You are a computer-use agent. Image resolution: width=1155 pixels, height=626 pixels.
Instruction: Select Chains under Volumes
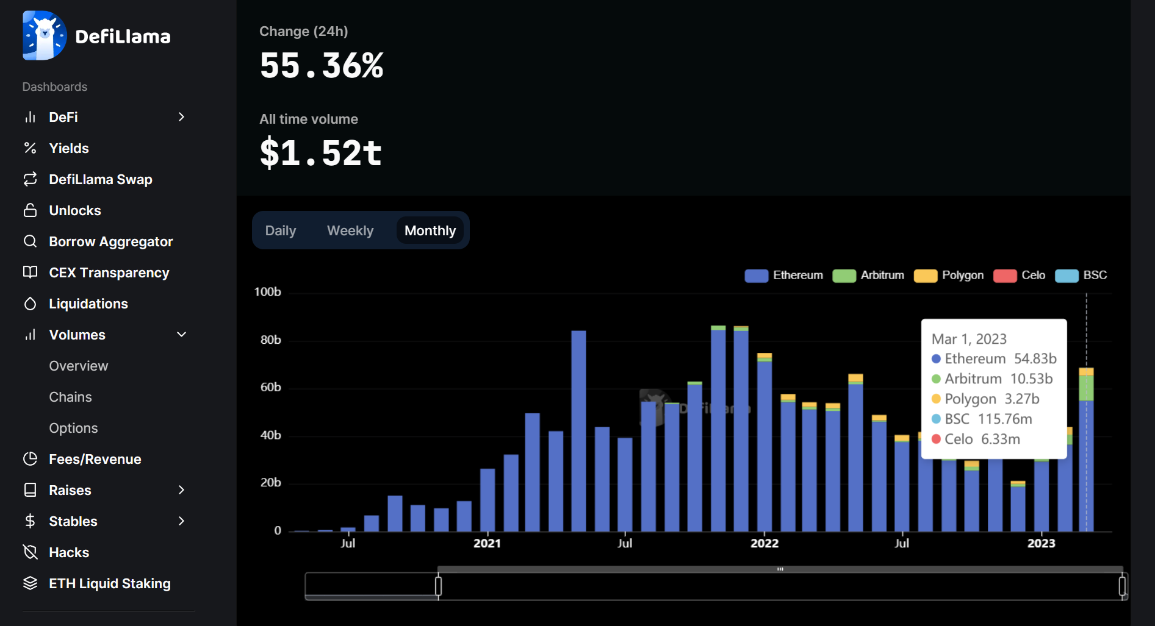tap(71, 397)
